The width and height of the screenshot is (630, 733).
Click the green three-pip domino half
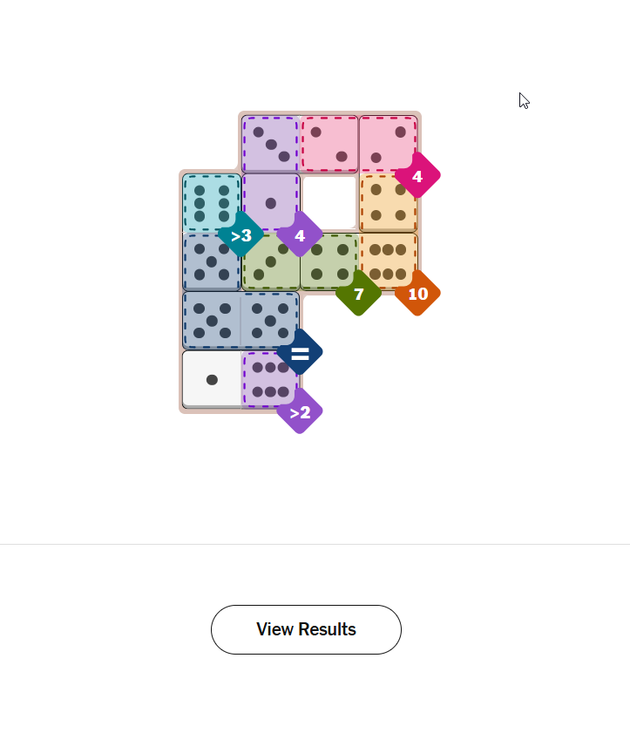pyautogui.click(x=270, y=261)
